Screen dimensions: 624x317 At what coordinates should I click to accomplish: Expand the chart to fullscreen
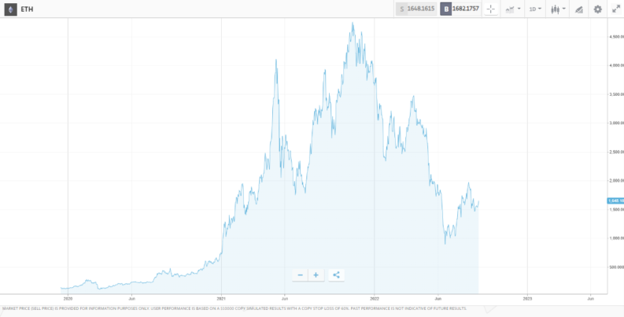(615, 9)
